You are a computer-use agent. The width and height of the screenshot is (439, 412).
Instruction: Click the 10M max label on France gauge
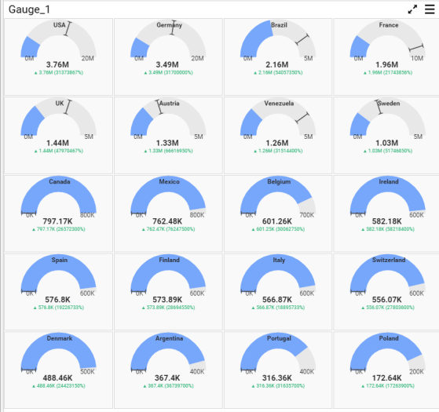point(417,58)
